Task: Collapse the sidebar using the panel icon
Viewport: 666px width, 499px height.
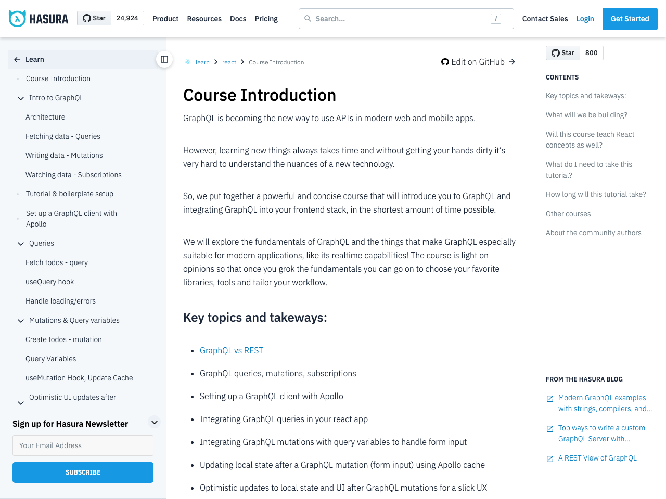Action: pyautogui.click(x=163, y=59)
